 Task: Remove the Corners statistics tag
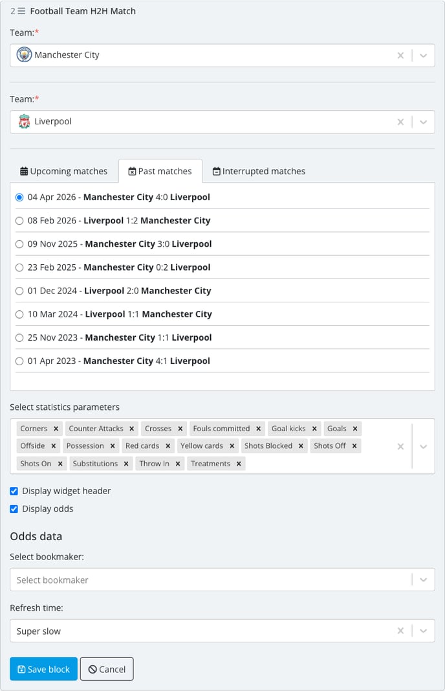pyautogui.click(x=56, y=429)
